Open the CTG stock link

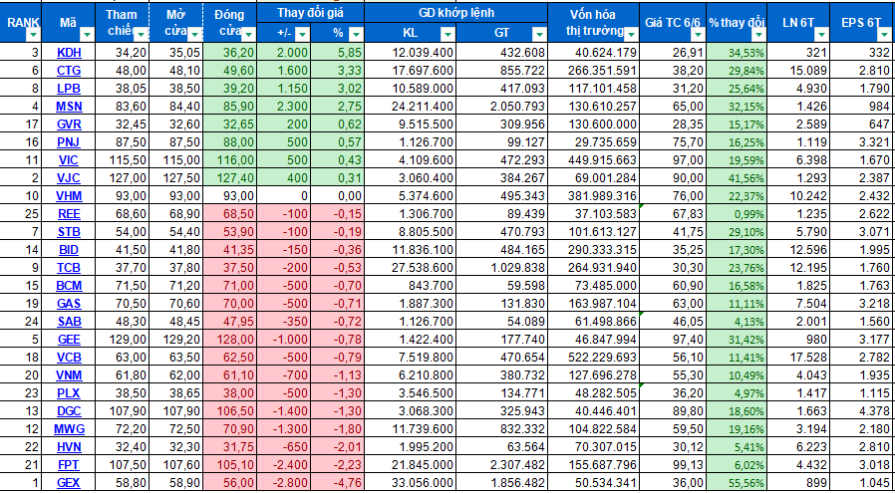69,72
